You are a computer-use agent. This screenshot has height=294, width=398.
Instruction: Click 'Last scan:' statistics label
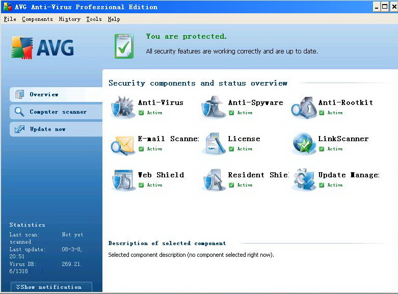(24, 234)
